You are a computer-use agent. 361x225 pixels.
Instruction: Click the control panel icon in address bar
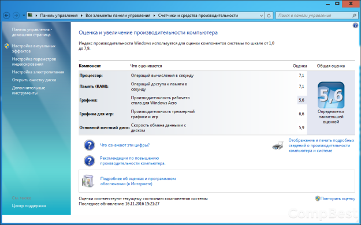[30, 15]
